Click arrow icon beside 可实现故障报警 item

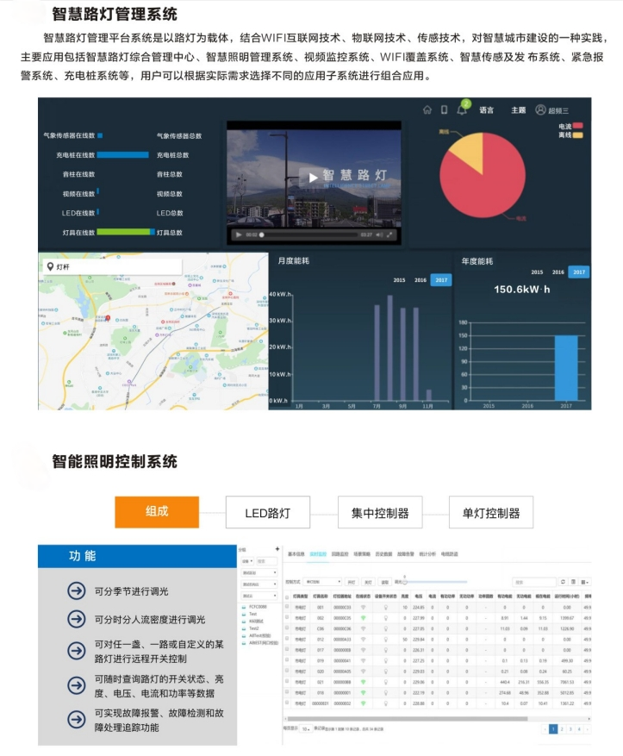click(77, 719)
